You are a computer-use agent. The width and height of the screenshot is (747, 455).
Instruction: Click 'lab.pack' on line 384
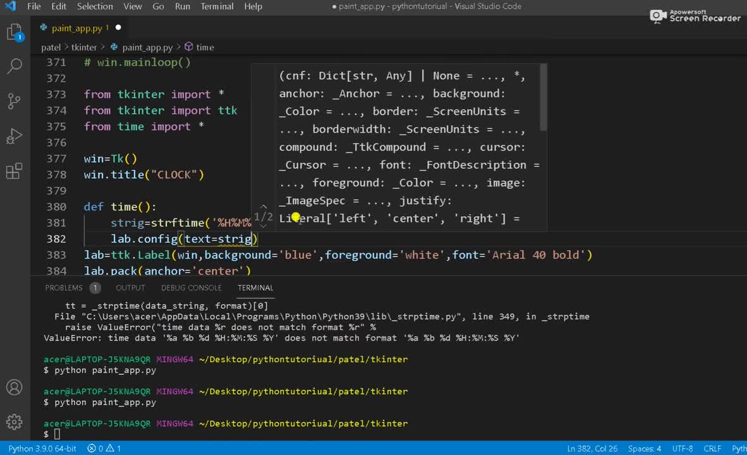point(111,271)
